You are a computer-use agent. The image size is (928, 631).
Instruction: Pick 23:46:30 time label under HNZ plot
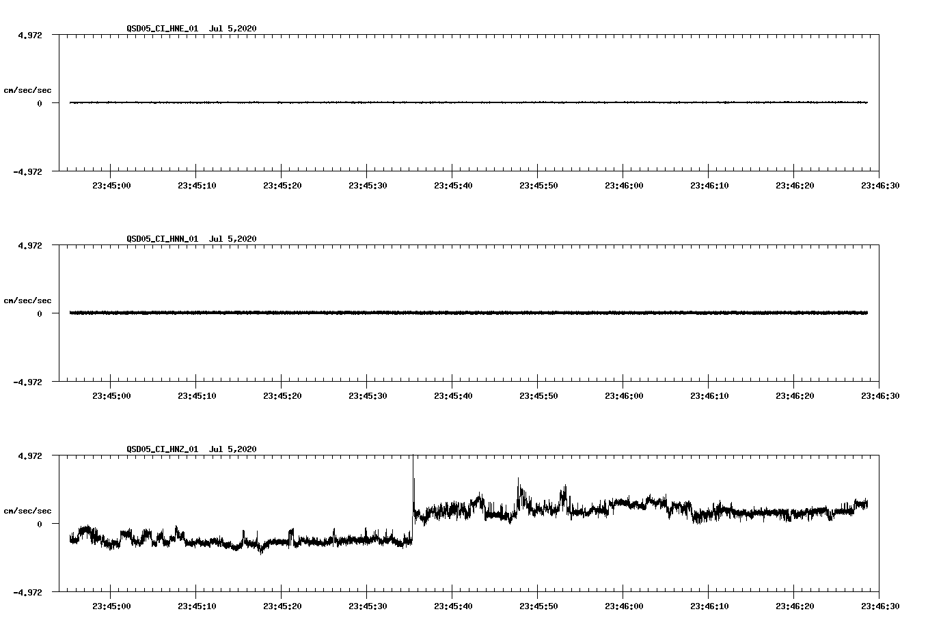(879, 606)
